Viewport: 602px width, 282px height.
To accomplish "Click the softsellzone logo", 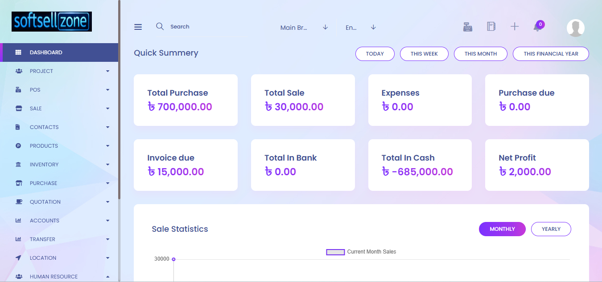I will pos(52,22).
